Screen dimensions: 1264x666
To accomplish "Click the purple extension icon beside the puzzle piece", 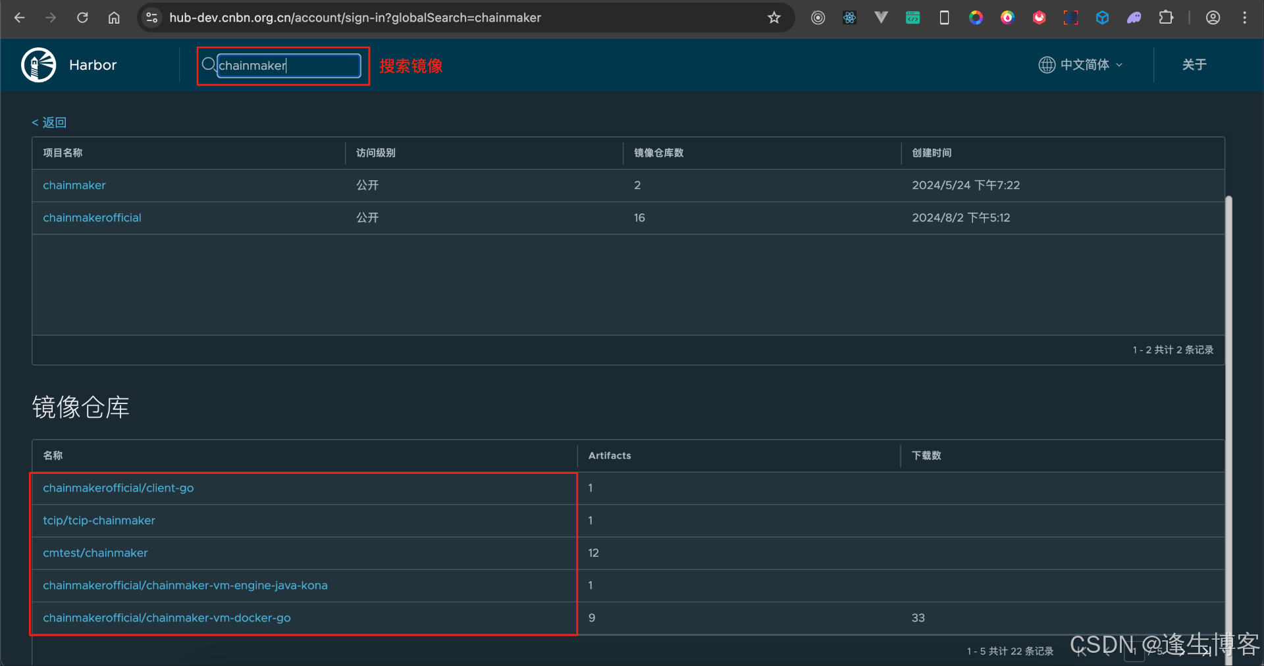I will coord(1134,18).
